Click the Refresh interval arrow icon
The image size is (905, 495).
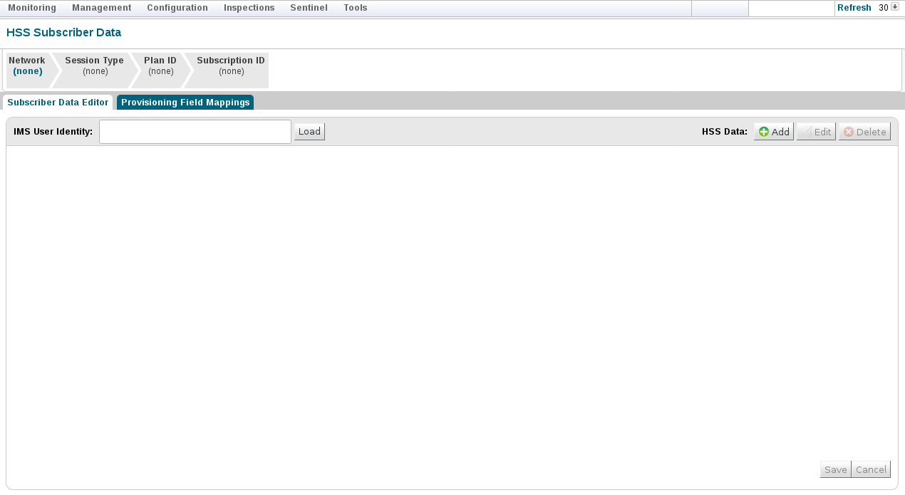[x=895, y=7]
